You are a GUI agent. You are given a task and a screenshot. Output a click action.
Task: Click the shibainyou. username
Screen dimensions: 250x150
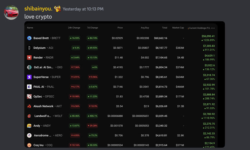pyautogui.click(x=38, y=9)
